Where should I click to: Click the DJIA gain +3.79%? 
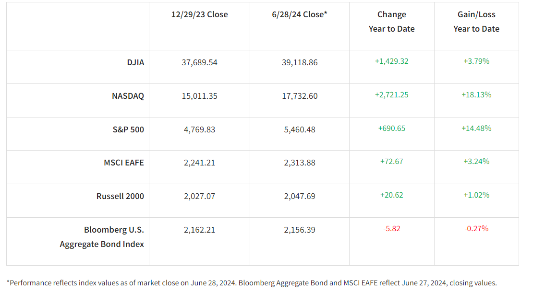(x=476, y=61)
